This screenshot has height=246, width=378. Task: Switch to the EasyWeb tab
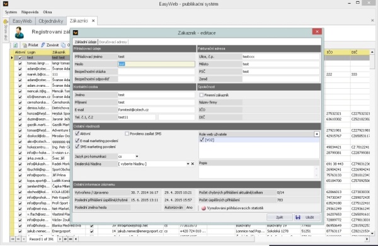22,21
